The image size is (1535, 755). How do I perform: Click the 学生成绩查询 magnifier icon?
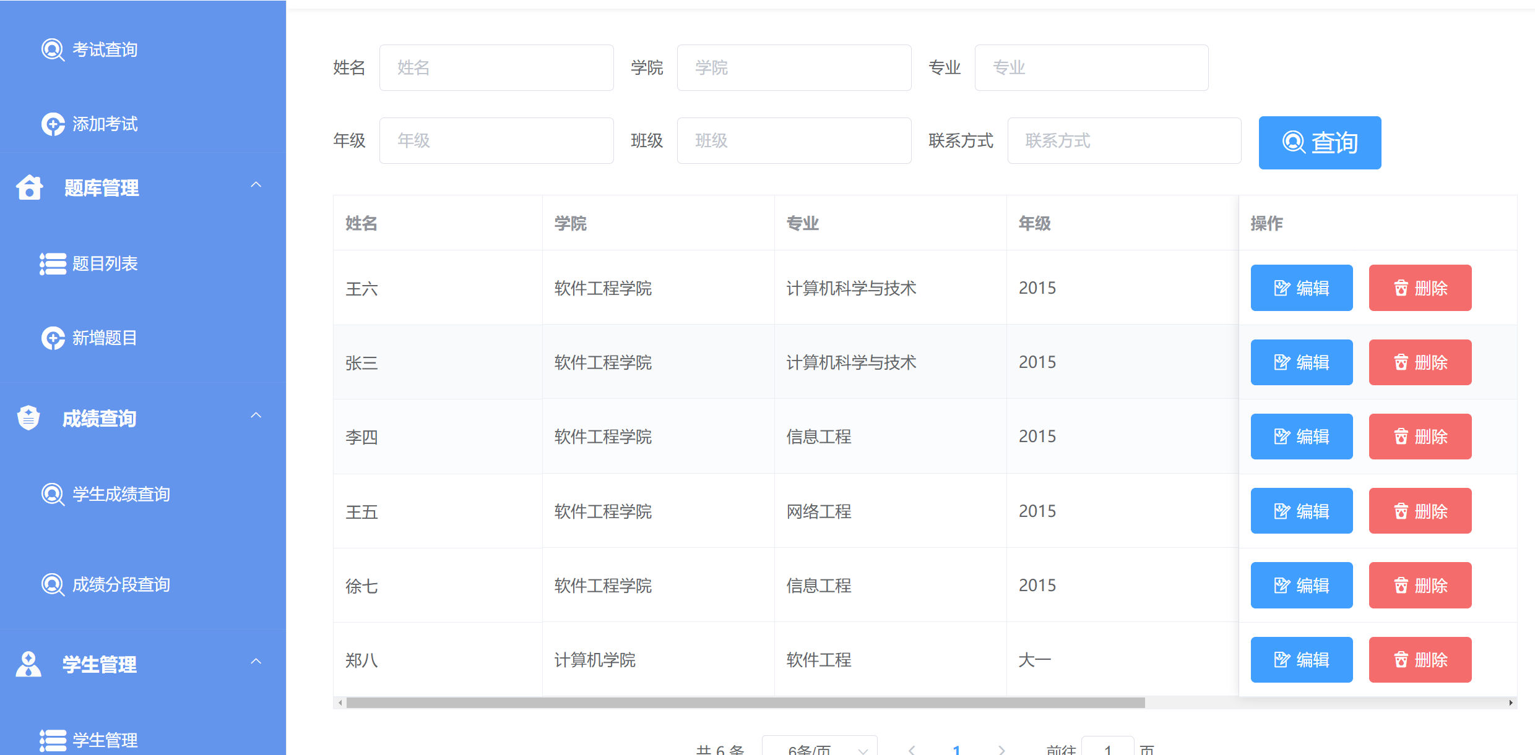click(52, 494)
